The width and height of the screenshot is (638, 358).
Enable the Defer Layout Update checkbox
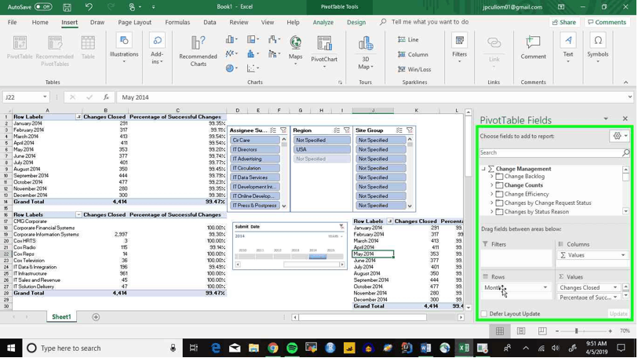483,313
